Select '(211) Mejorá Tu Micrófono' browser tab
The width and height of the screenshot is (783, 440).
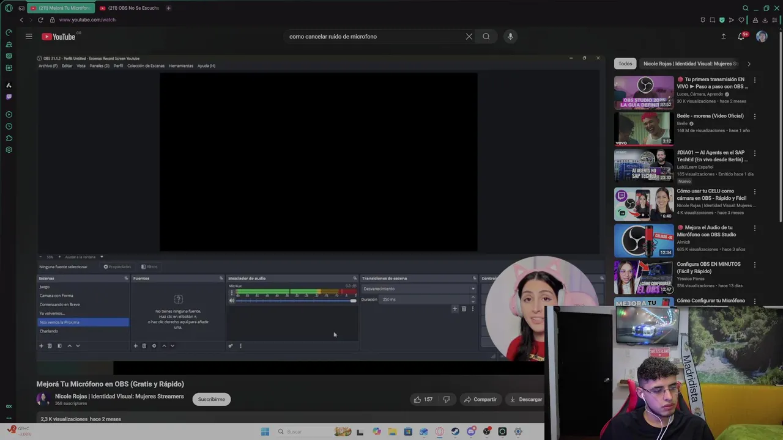click(61, 8)
